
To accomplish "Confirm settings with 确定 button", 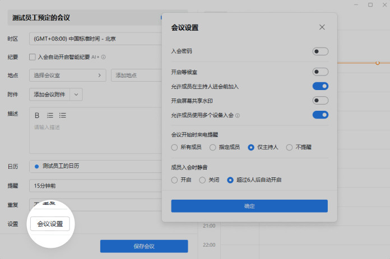I will (249, 206).
